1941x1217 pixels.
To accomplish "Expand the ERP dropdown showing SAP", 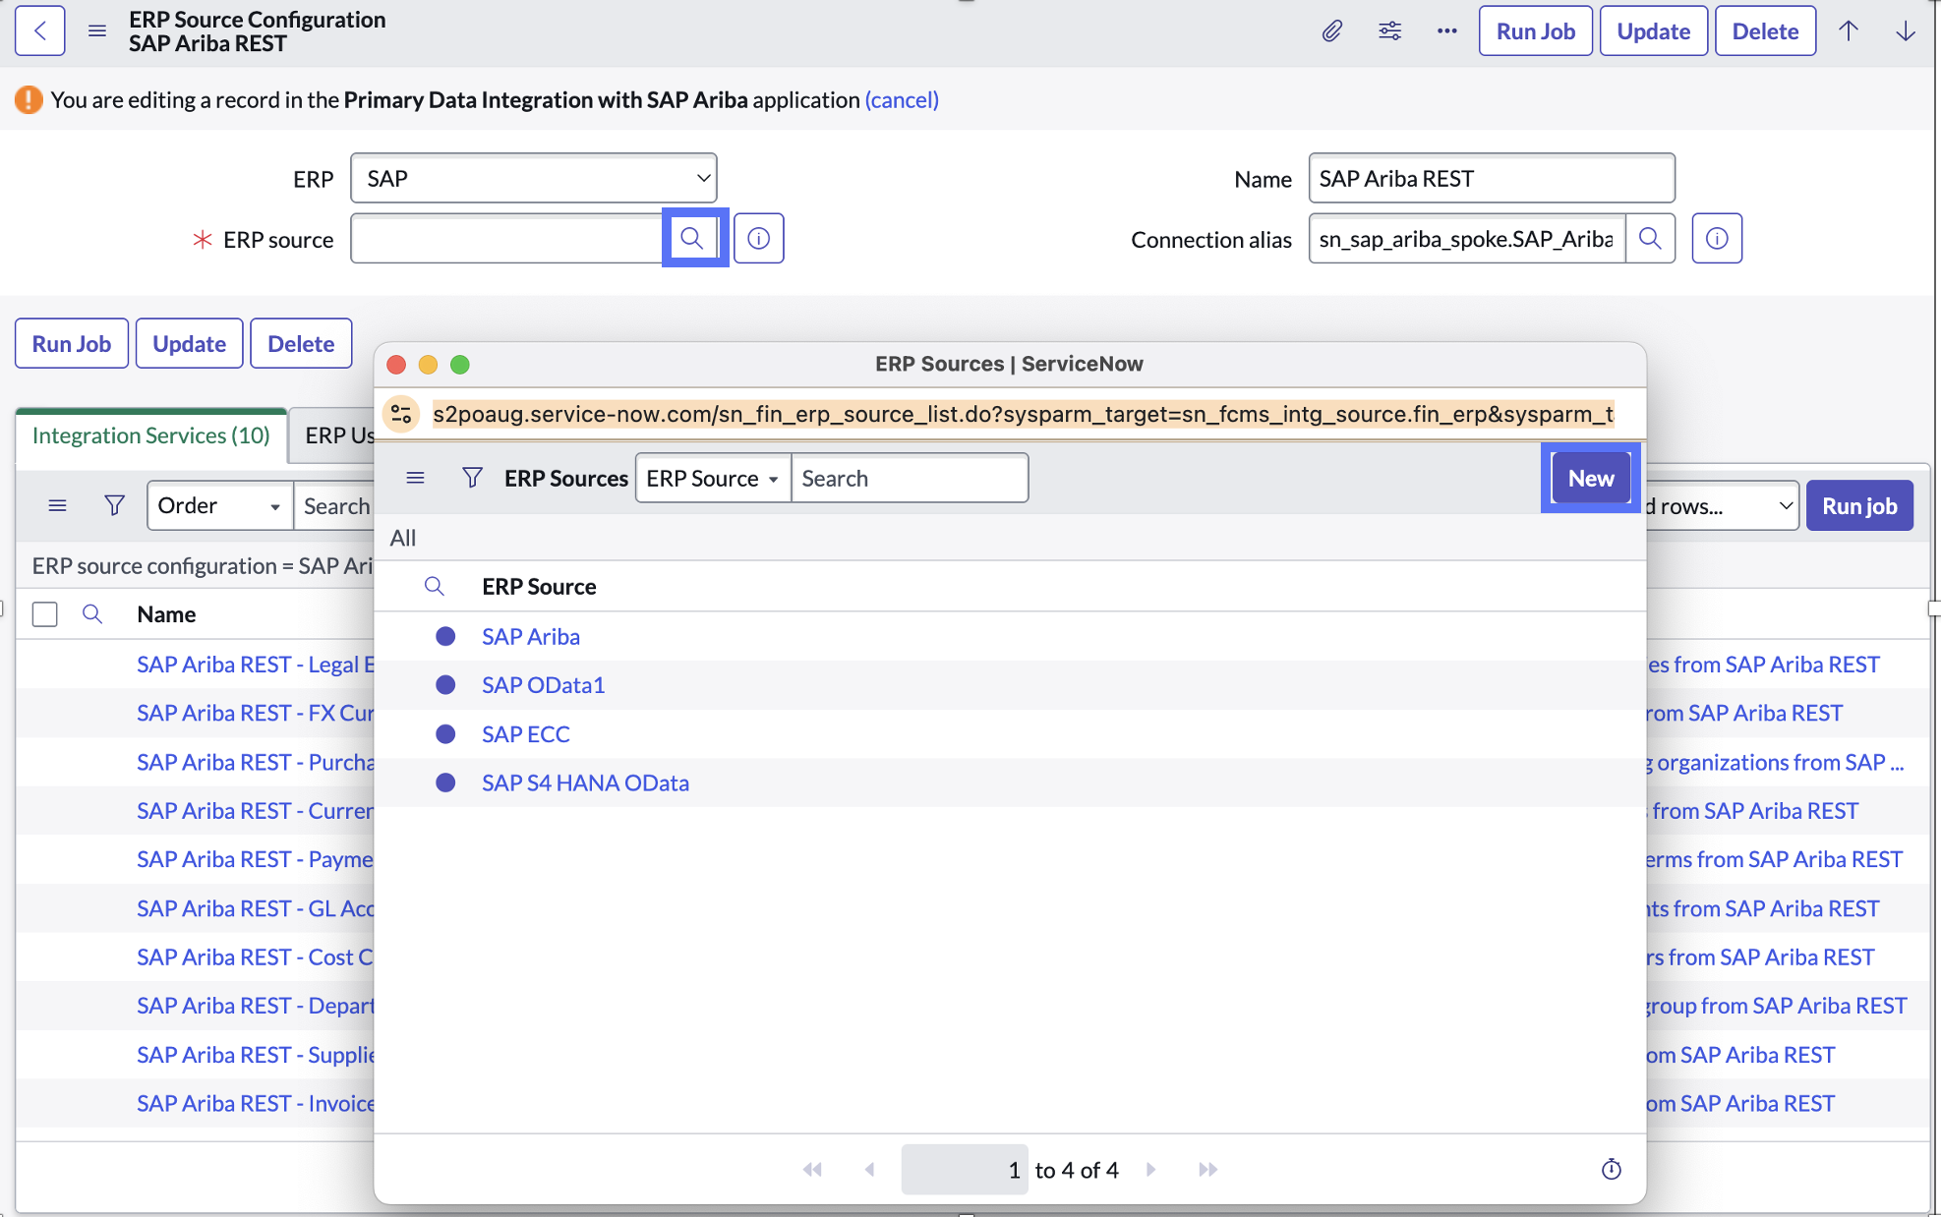I will pos(533,178).
